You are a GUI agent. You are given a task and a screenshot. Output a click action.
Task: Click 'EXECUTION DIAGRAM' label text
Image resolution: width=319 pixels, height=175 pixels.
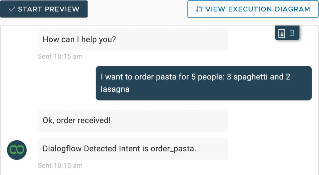[269, 9]
